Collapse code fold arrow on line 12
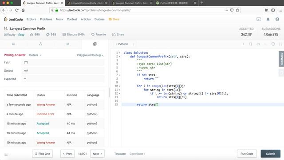Screen dimensions: 284x160 click(x=119, y=93)
